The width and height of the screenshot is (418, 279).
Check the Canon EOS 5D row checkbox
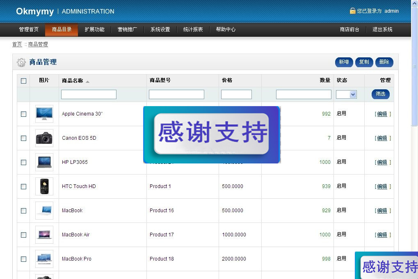point(23,138)
